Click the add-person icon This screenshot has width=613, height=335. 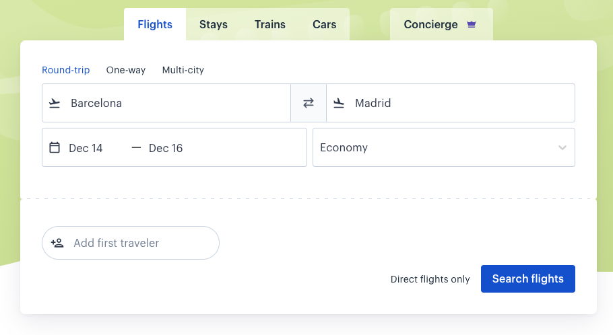(57, 243)
